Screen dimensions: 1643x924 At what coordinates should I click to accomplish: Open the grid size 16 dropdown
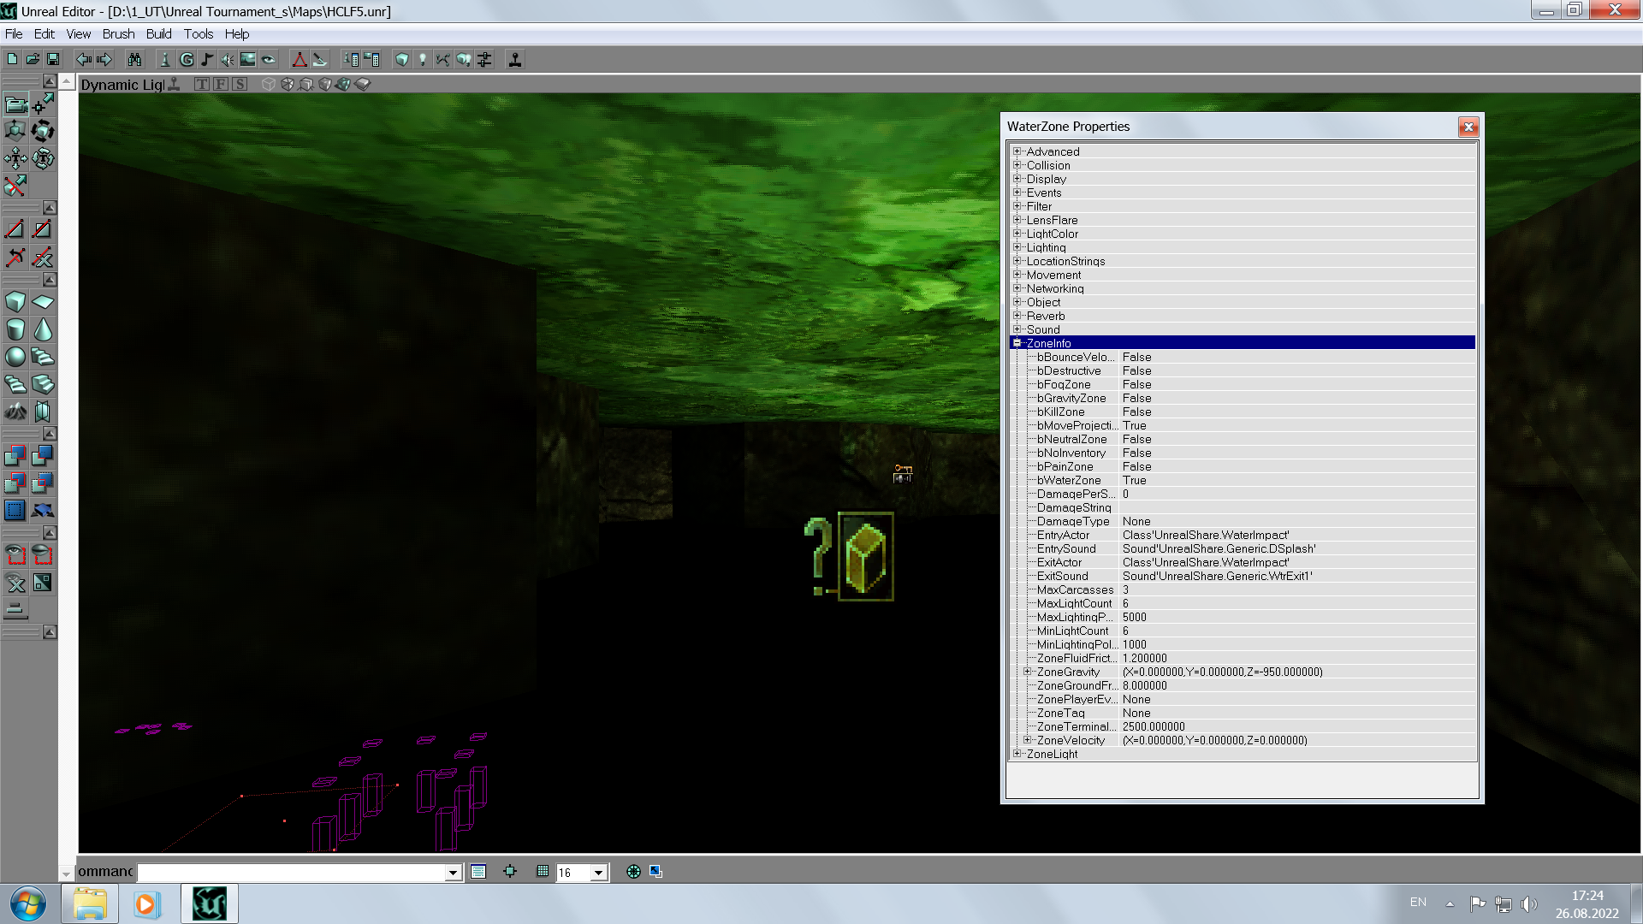598,873
